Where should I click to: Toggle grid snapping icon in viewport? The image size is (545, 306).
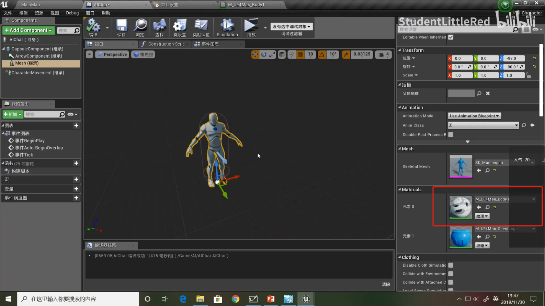pyautogui.click(x=300, y=54)
